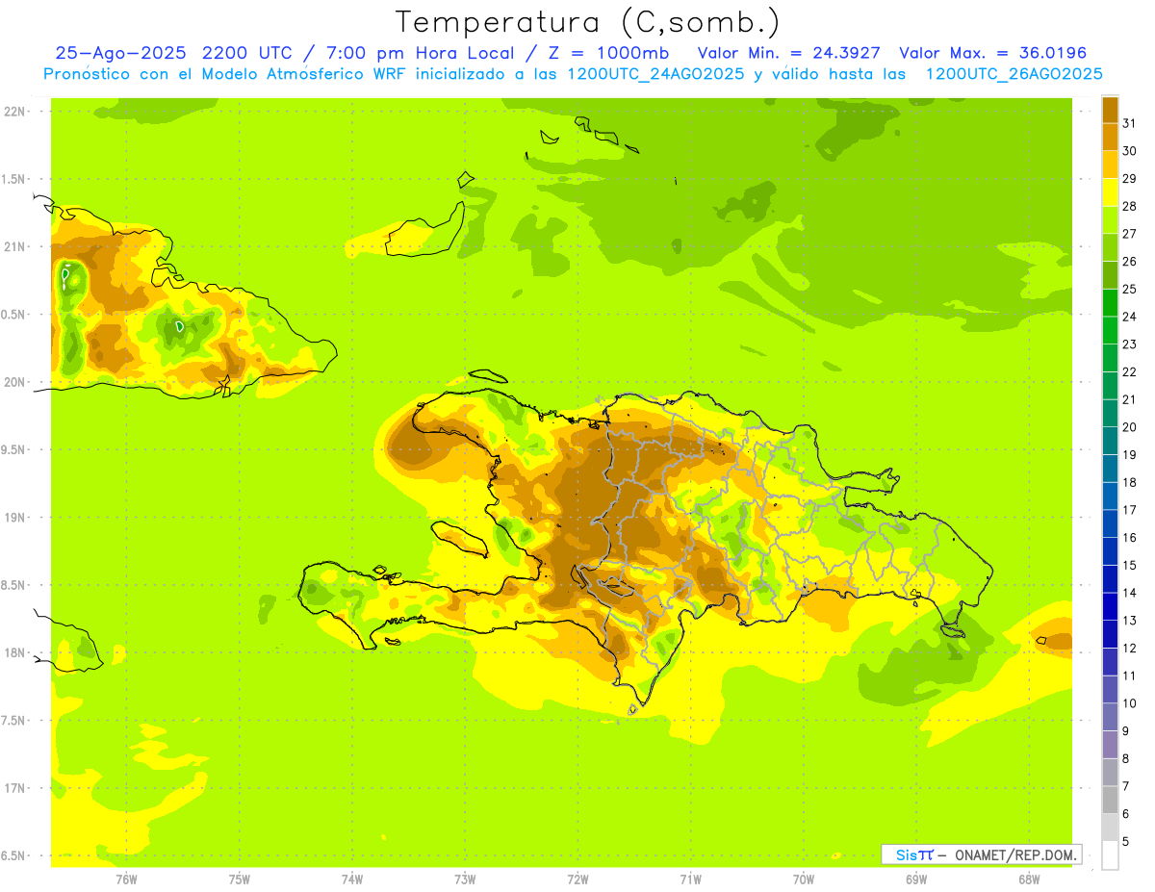Viewport: 1155px width, 892px height.
Task: Click the 17N latitude label
Action: (13, 788)
